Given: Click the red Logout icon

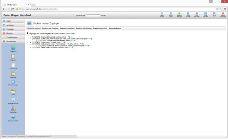Looking at the screenshot, I should 223,14.
